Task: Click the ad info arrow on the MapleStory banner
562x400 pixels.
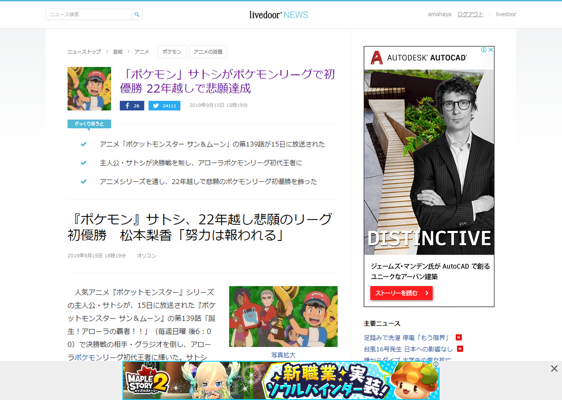Action: pos(436,364)
